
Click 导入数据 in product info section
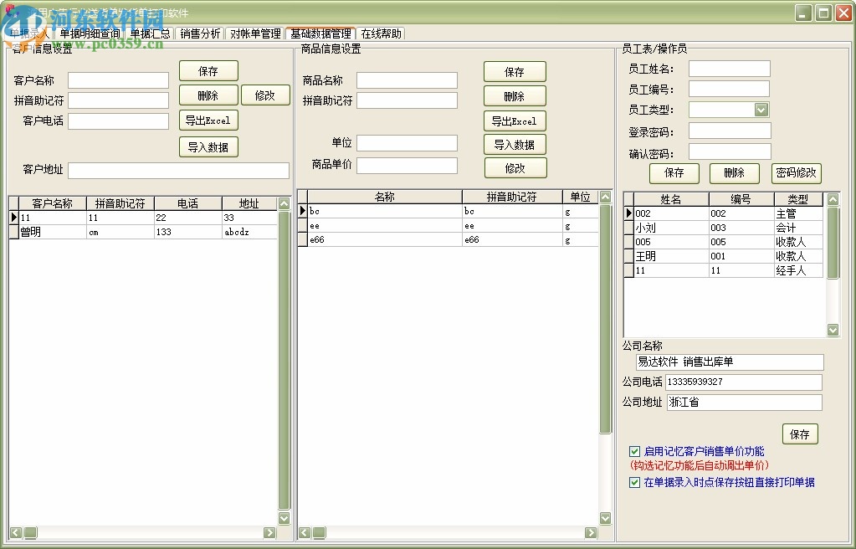(x=515, y=145)
